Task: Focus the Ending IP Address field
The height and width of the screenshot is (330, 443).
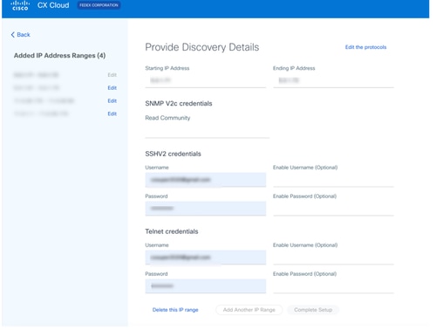Action: (333, 80)
